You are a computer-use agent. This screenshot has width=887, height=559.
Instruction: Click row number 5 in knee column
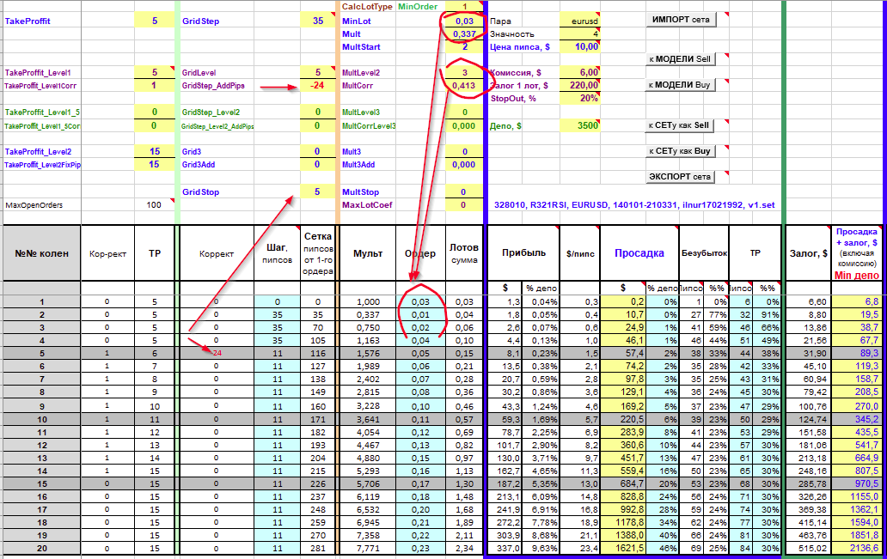pos(41,353)
